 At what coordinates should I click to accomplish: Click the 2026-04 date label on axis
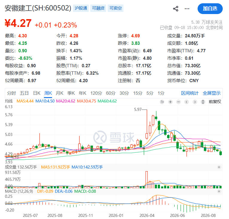point(147,215)
